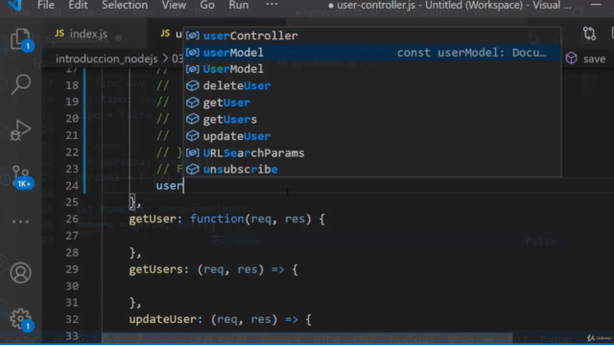Open the Manage gear icon
The image size is (614, 345).
point(20,319)
